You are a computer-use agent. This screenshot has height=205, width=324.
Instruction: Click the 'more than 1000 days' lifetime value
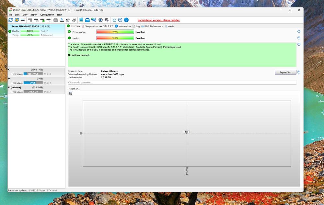(112, 74)
